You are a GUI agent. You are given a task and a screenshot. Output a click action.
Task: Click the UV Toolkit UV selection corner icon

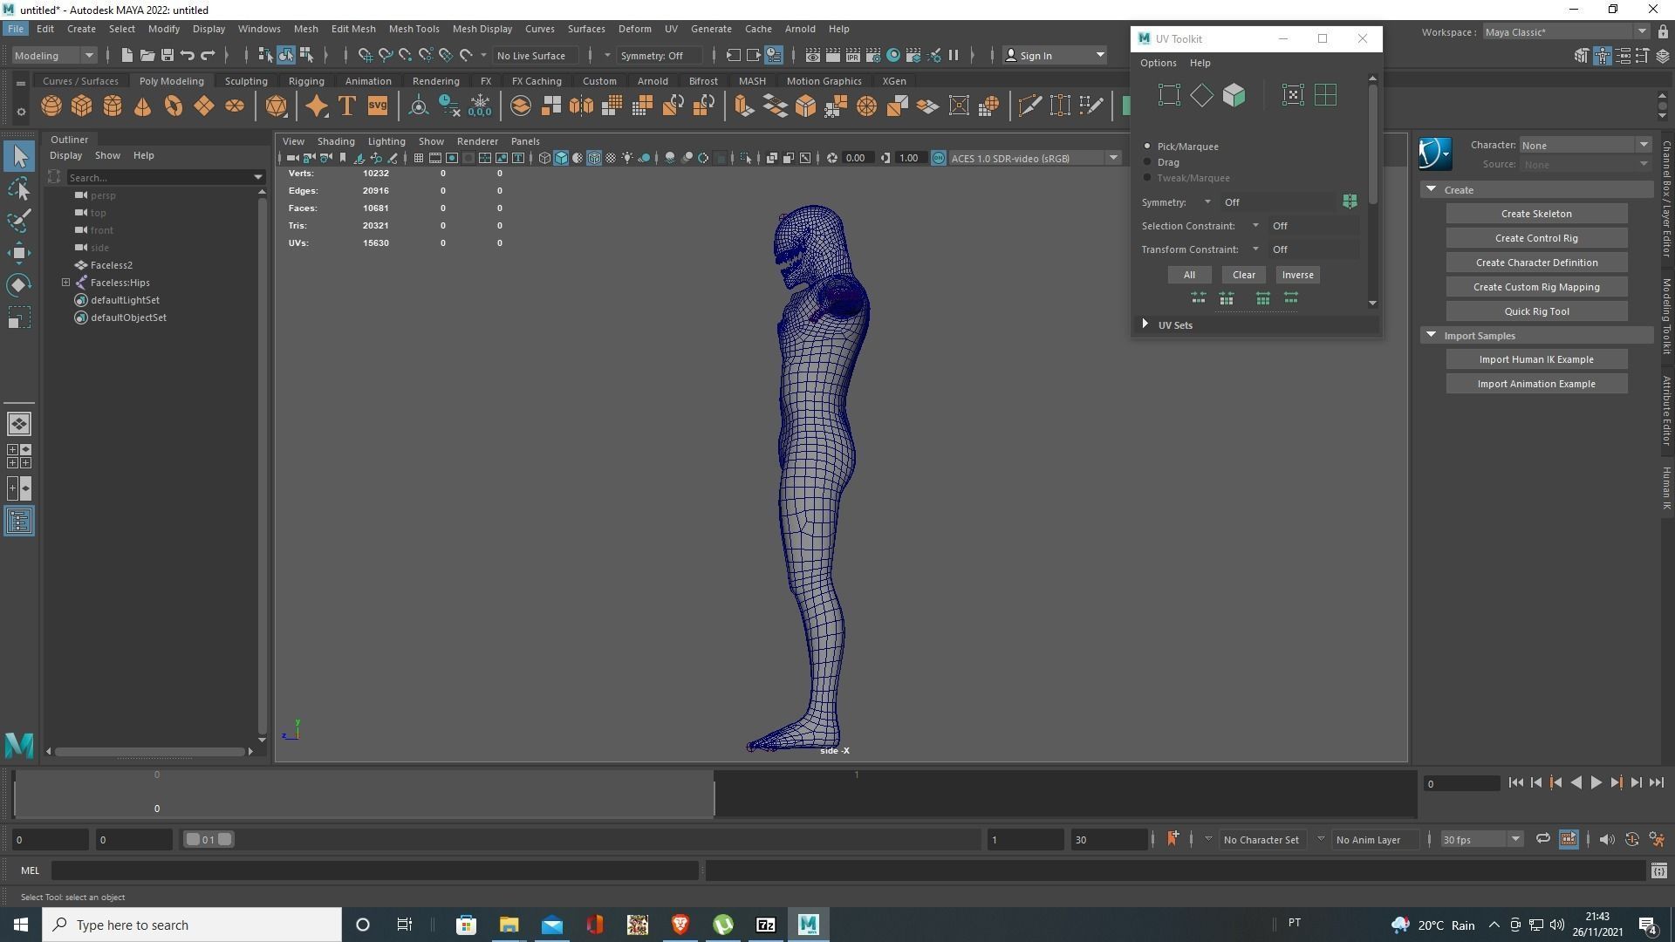tap(1169, 95)
